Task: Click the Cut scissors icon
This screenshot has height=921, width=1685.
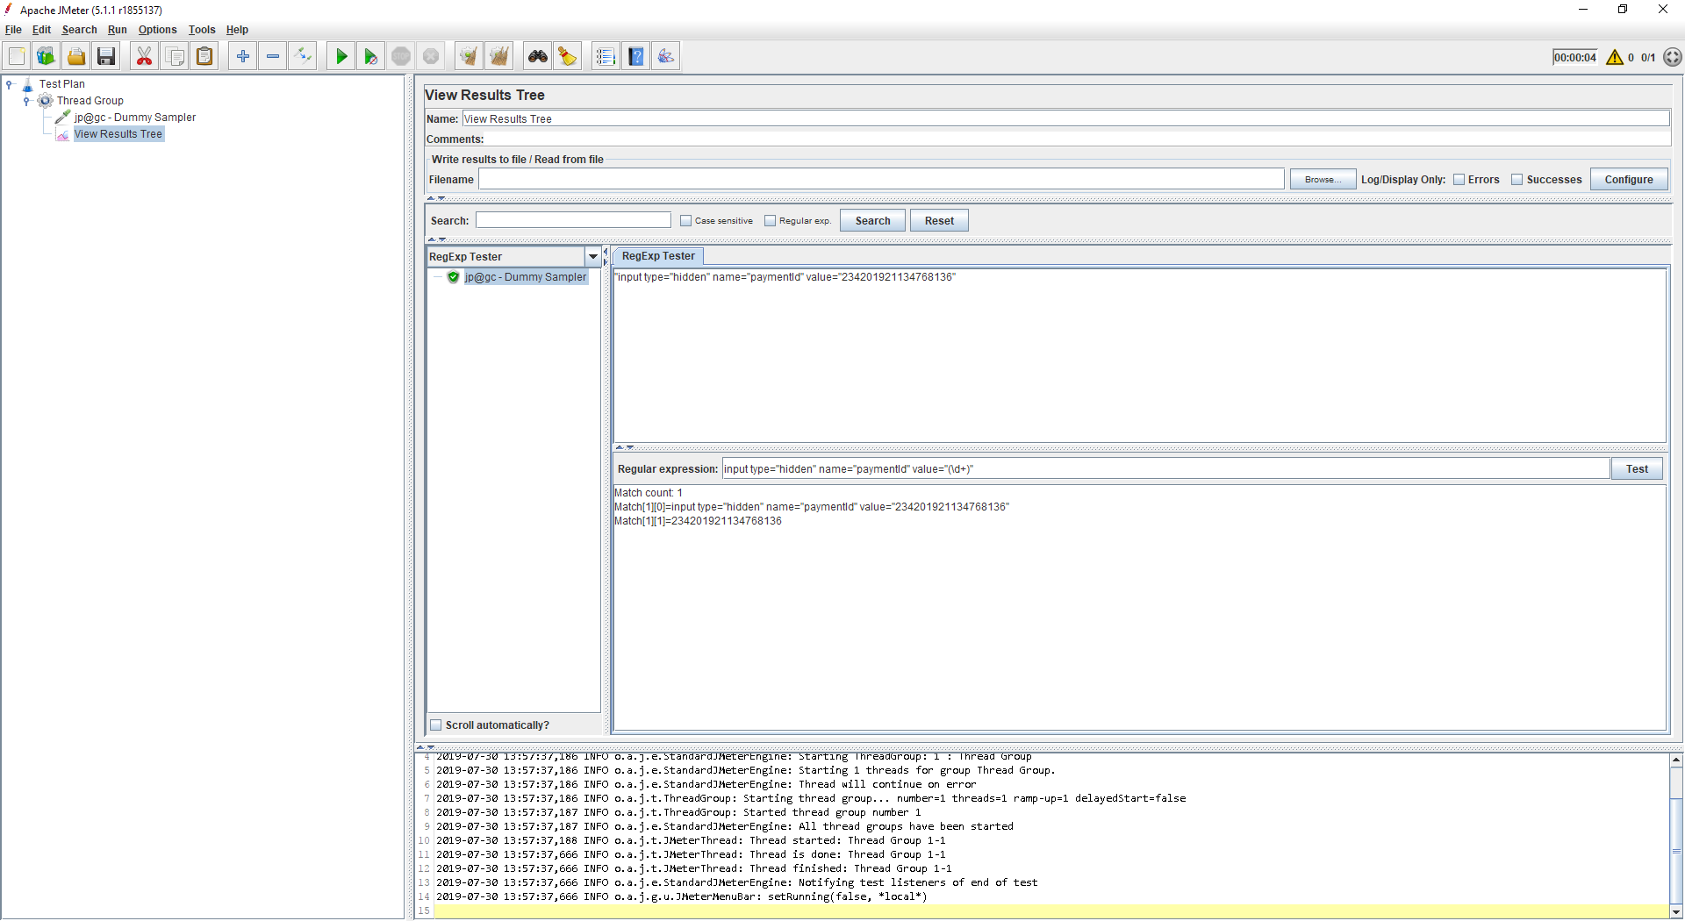Action: point(145,57)
